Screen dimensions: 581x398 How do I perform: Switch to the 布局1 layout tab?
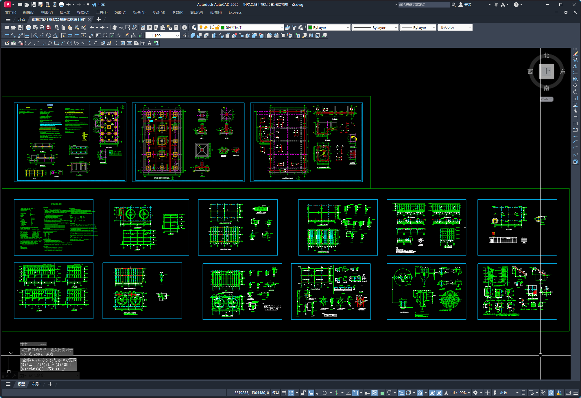click(x=36, y=384)
